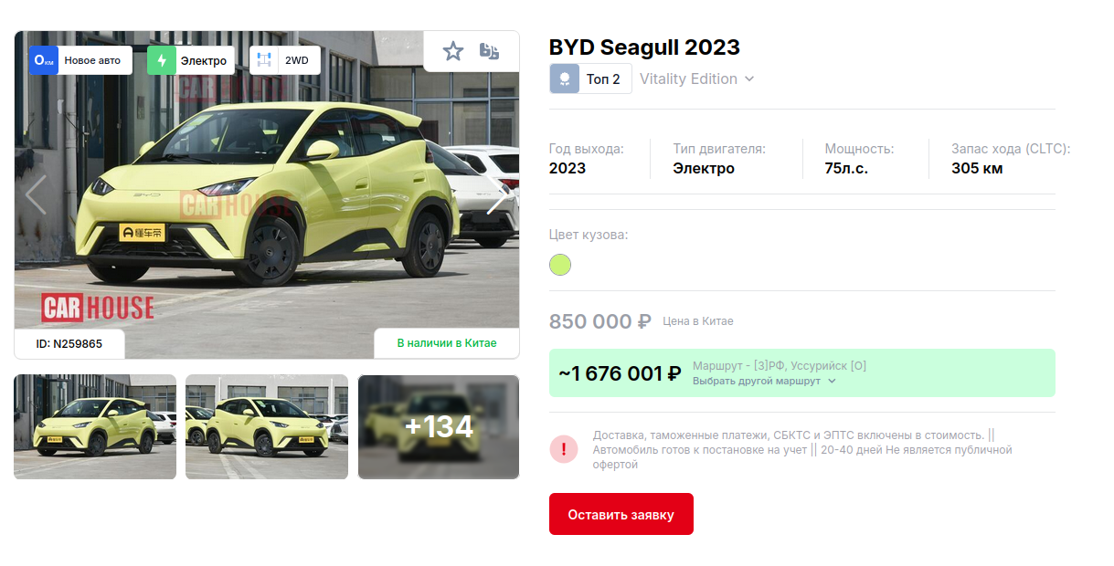The width and height of the screenshot is (1114, 566).
Task: Click the Маршрут - [З]РФ, Уссурийск route text
Action: click(x=780, y=366)
